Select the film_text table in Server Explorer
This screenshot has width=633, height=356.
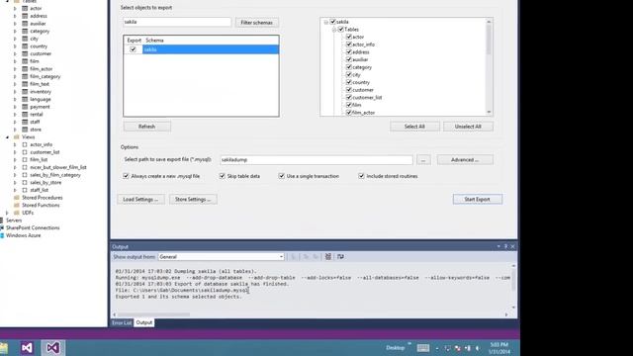(40, 84)
